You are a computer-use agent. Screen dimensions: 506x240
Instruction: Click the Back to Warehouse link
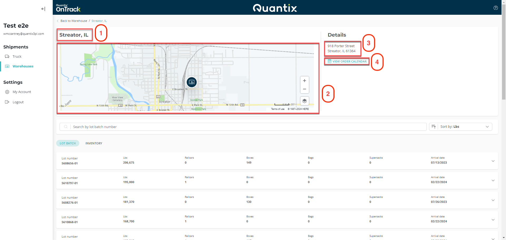pyautogui.click(x=74, y=21)
